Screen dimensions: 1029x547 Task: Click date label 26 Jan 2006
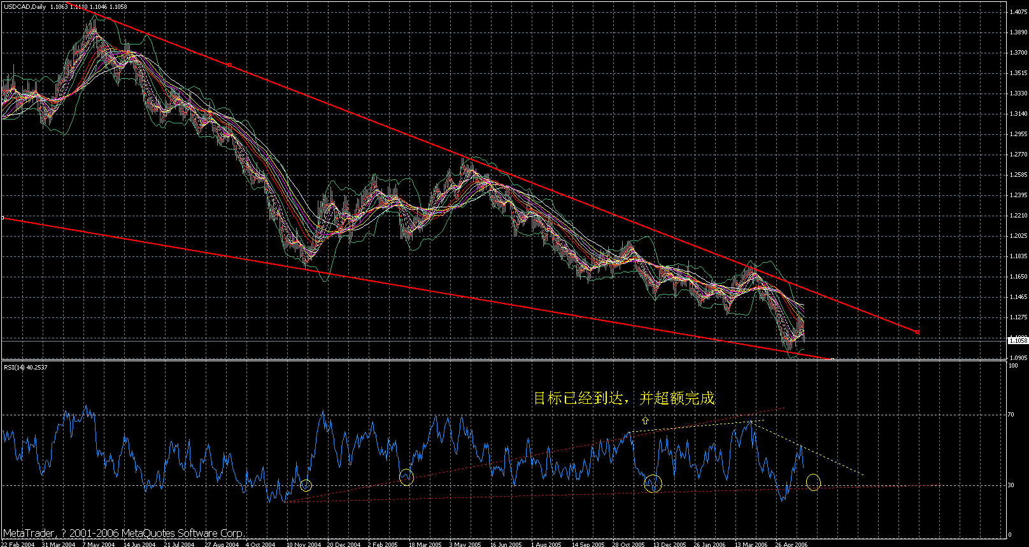(711, 544)
